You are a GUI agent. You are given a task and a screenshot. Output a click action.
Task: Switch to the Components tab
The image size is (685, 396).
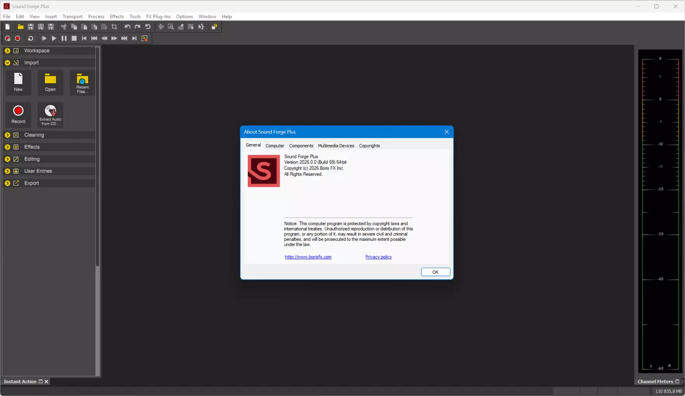tap(301, 146)
